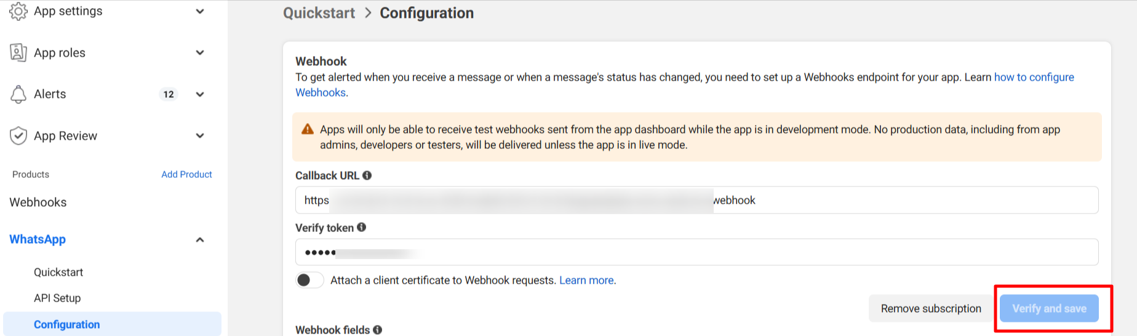Click the App settings label
1137x336 pixels.
pyautogui.click(x=68, y=11)
